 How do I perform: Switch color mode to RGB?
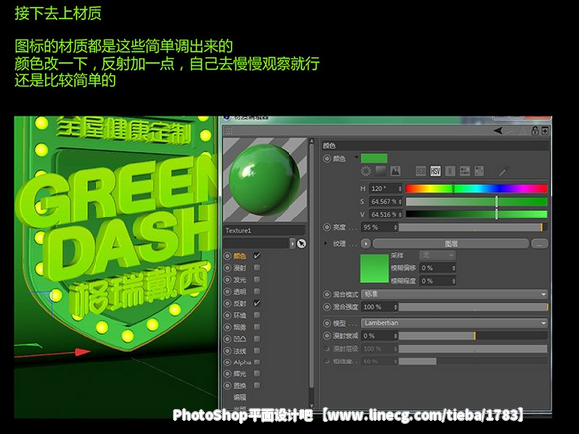[x=421, y=171]
